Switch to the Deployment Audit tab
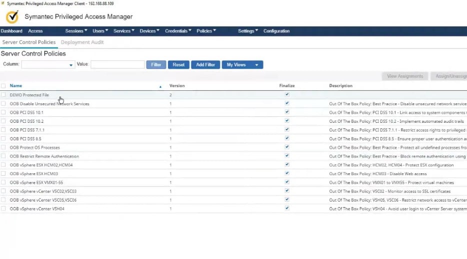The image size is (467, 259). pos(82,42)
